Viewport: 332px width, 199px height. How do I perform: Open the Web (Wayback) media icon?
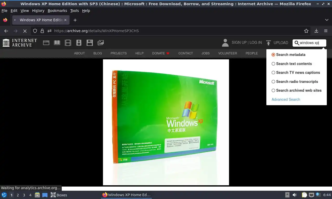point(46,43)
